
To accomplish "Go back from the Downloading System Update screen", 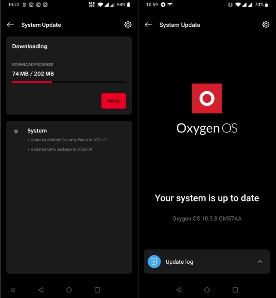I will click(x=10, y=25).
